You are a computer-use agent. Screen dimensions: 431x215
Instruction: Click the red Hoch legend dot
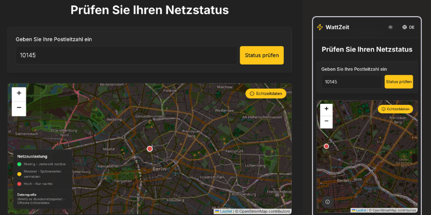[x=19, y=183]
